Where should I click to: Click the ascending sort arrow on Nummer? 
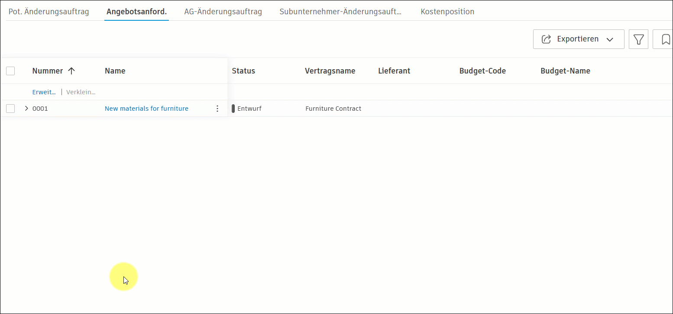pos(72,70)
